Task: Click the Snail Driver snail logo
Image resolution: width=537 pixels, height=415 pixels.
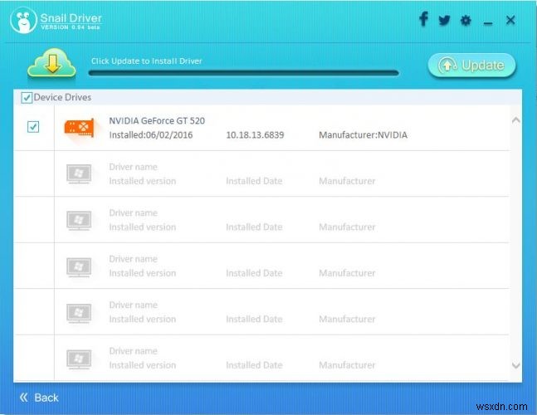Action: coord(23,20)
